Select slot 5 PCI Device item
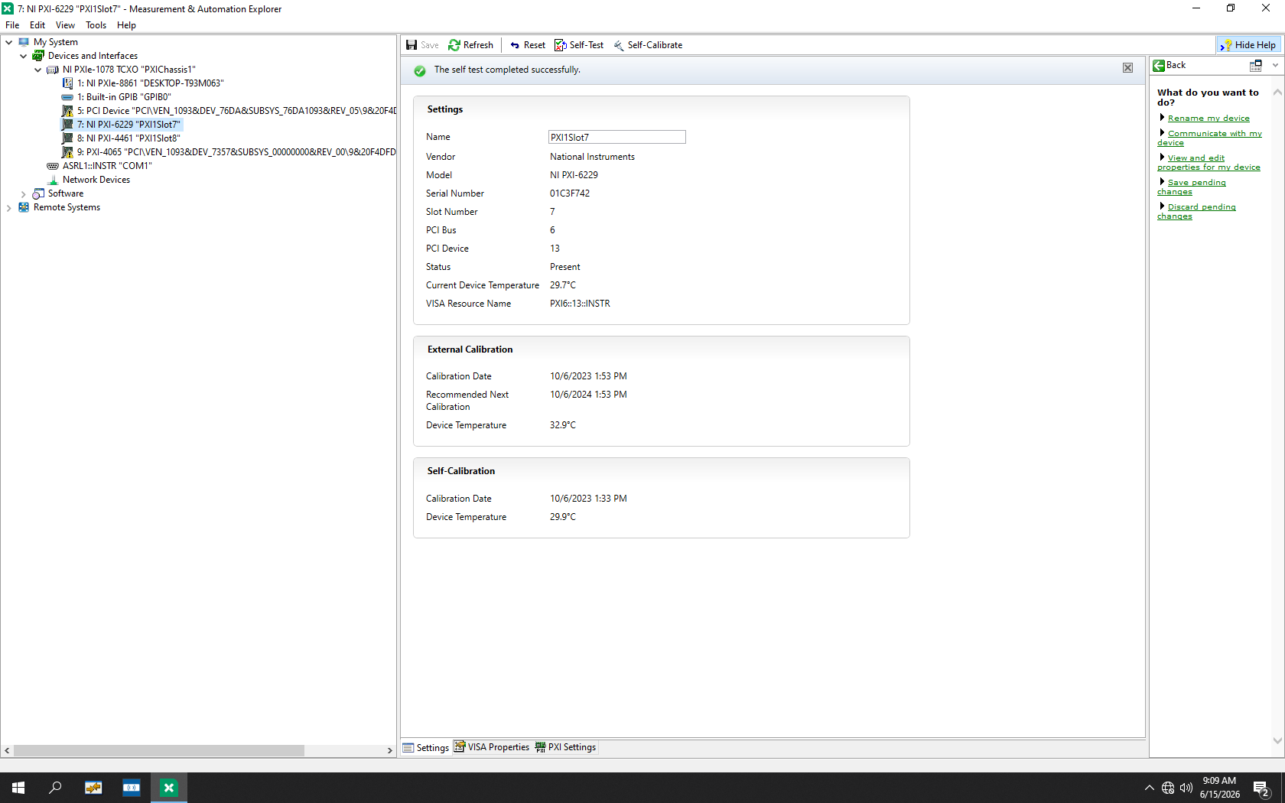 pyautogui.click(x=236, y=111)
